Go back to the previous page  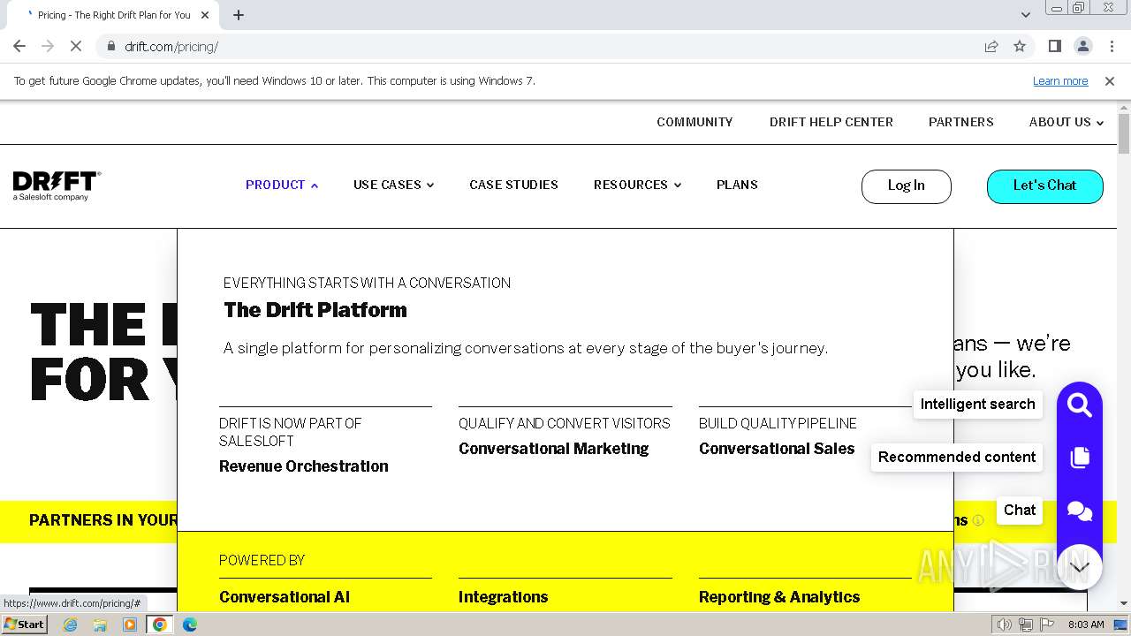coord(19,47)
